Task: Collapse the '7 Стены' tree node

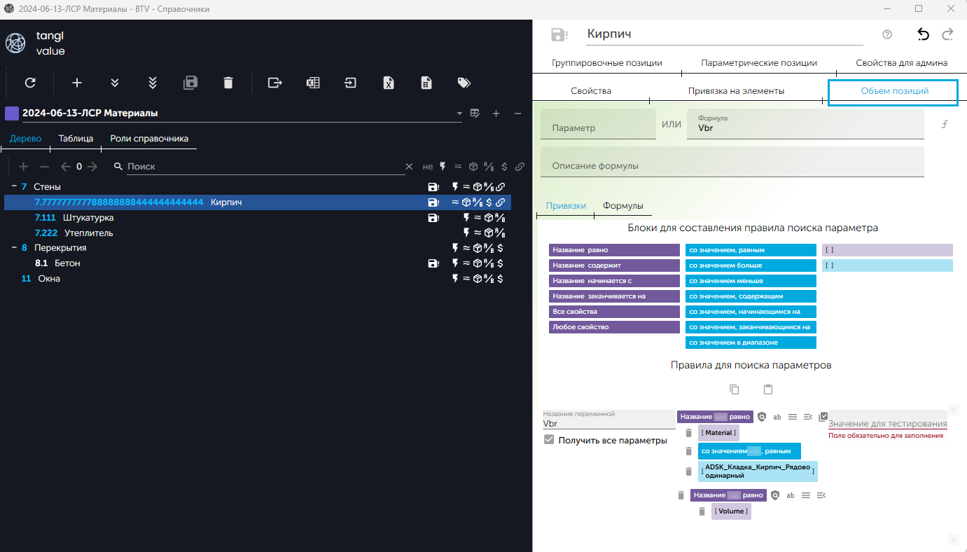Action: (x=14, y=186)
